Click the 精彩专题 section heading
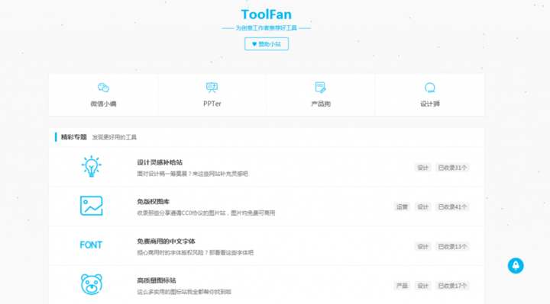The image size is (550, 304). (73, 137)
